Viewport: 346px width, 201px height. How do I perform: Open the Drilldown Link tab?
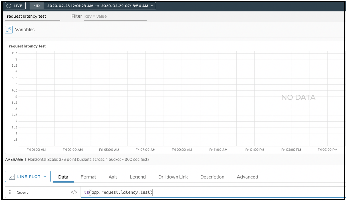pyautogui.click(x=173, y=177)
